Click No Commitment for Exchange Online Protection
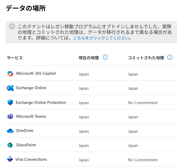Viewport: 178px width, 168px height. coord(142,103)
